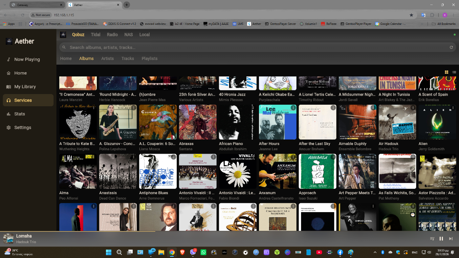This screenshot has width=459, height=258.
Task: Open the three-dot menu on After Hours album
Action: point(293,108)
